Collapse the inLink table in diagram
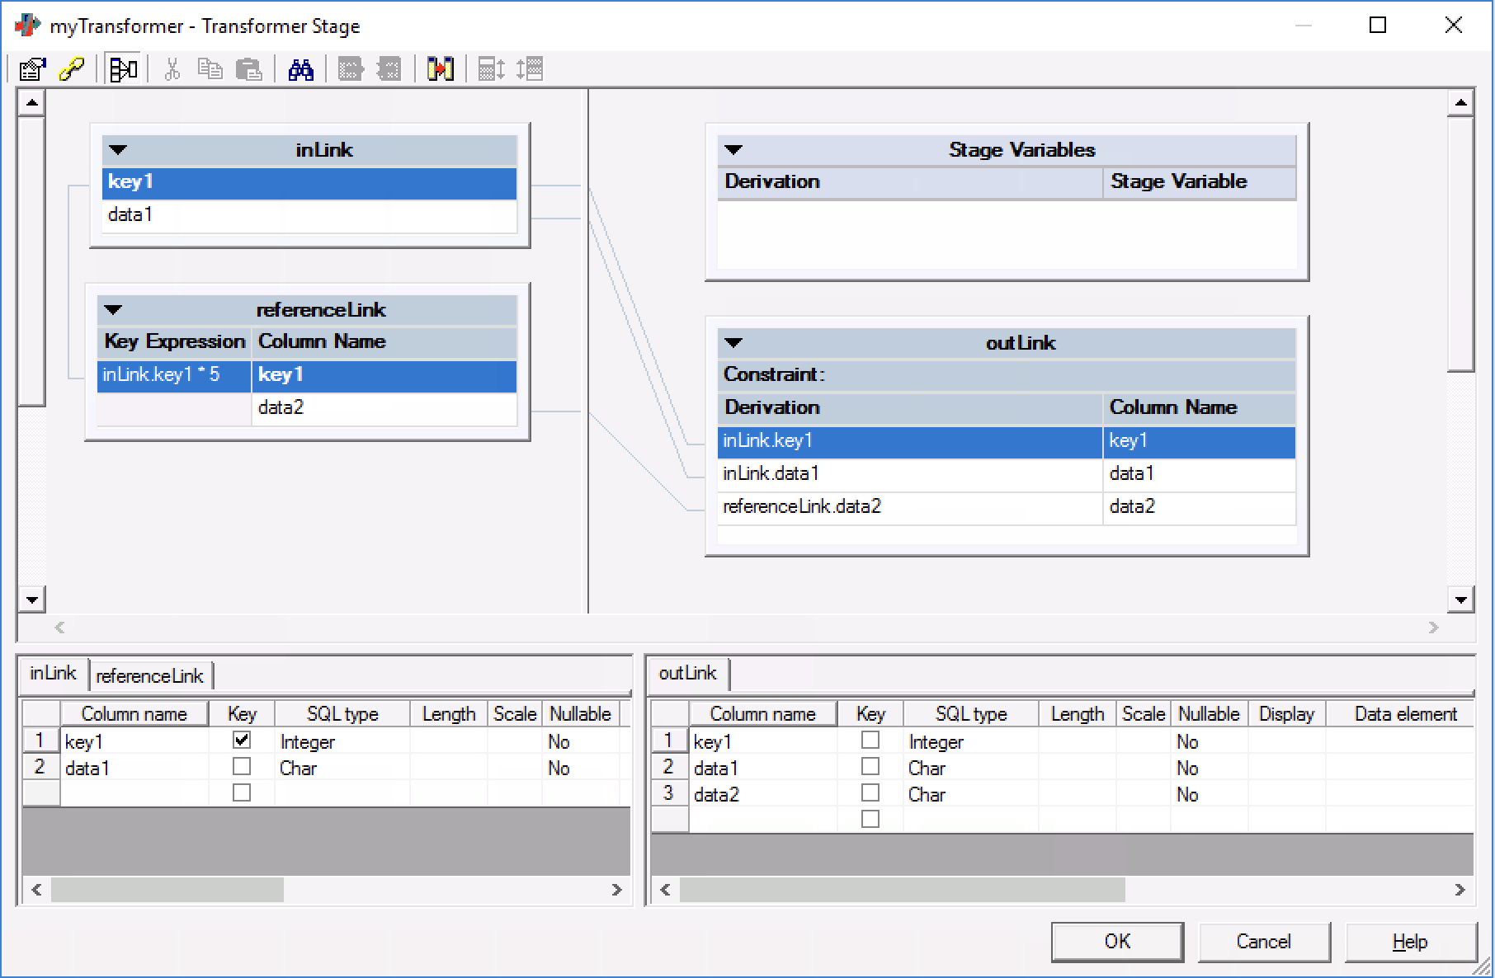This screenshot has height=978, width=1495. 118,150
